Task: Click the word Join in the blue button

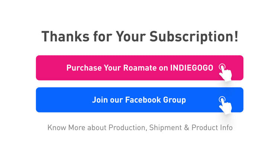Action: [100, 100]
